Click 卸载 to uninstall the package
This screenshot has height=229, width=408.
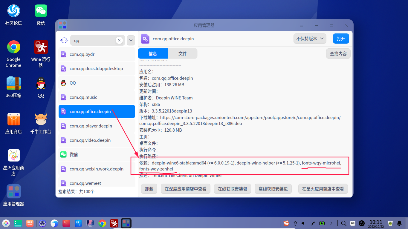pos(149,189)
